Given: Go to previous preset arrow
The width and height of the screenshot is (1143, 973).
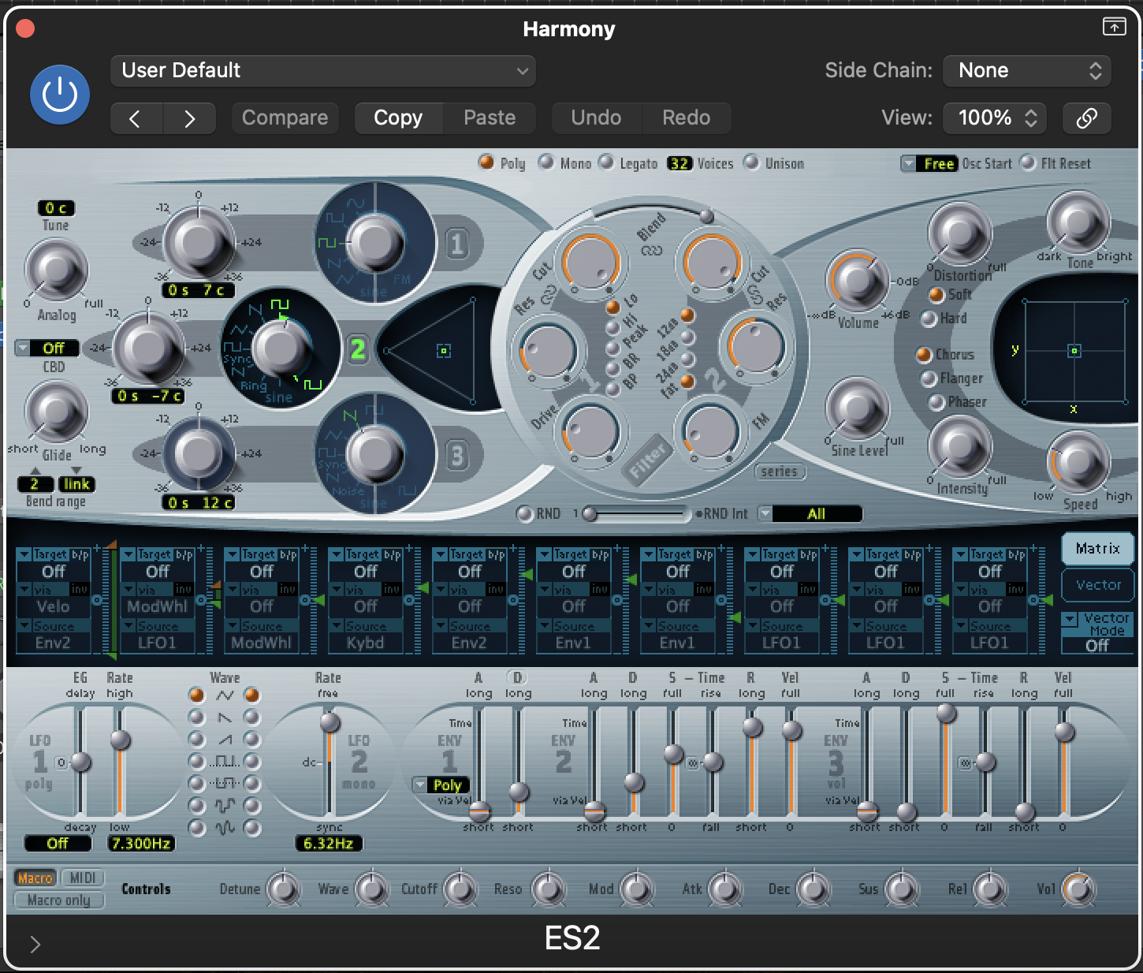Looking at the screenshot, I should pyautogui.click(x=136, y=118).
